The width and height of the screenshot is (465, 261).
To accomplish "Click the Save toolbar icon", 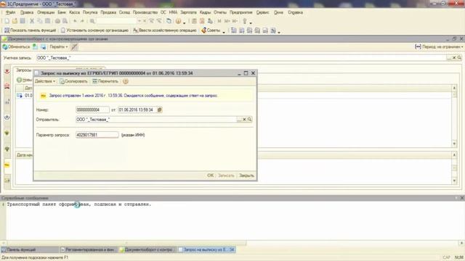I will point(23,21).
